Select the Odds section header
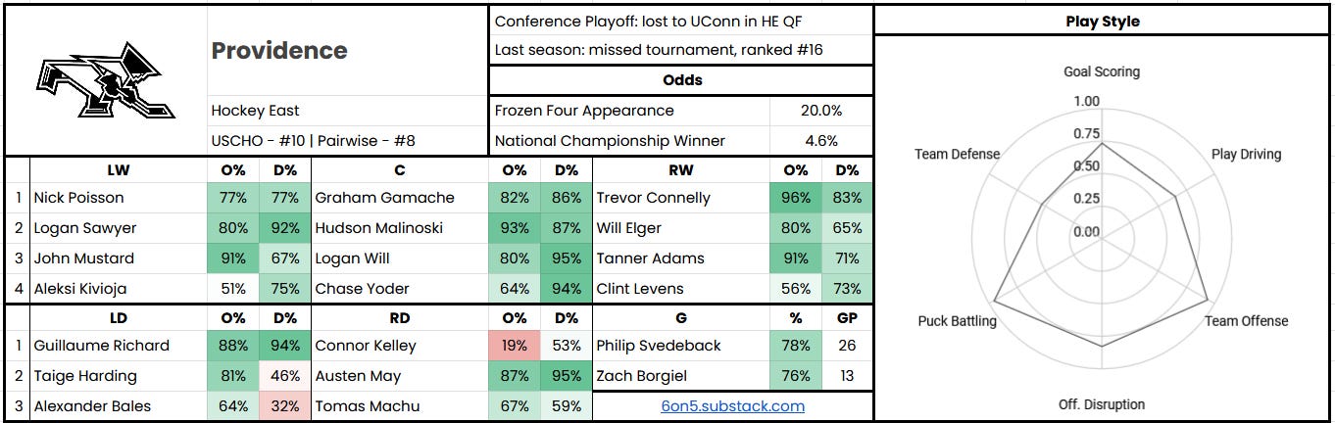The width and height of the screenshot is (1335, 423). pos(680,80)
